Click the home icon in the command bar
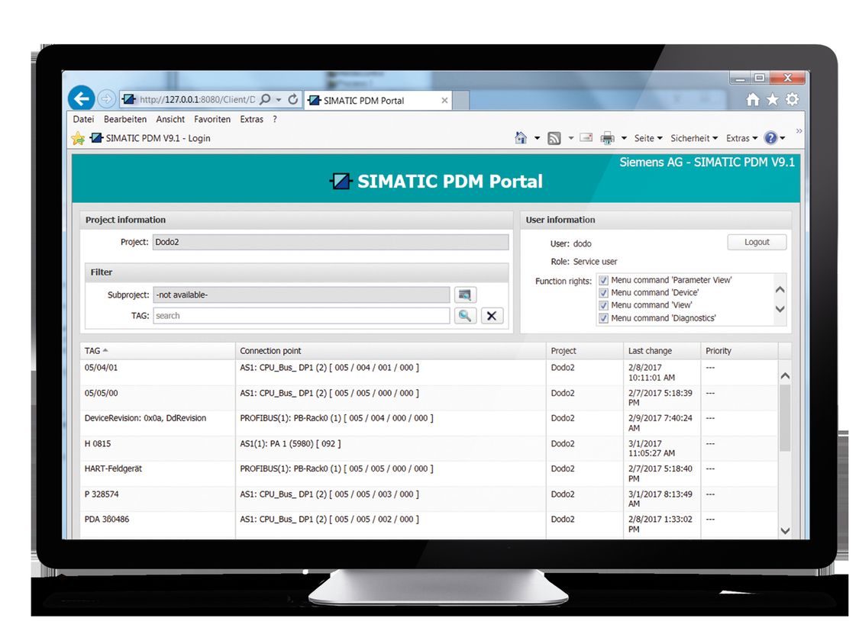Viewport: 859px width, 644px height. tap(521, 138)
